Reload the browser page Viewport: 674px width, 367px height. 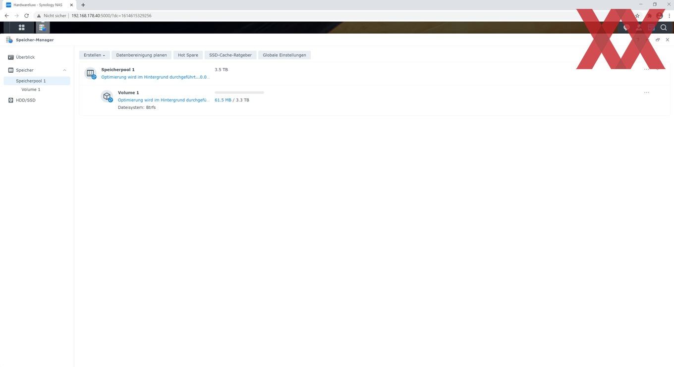(26, 16)
